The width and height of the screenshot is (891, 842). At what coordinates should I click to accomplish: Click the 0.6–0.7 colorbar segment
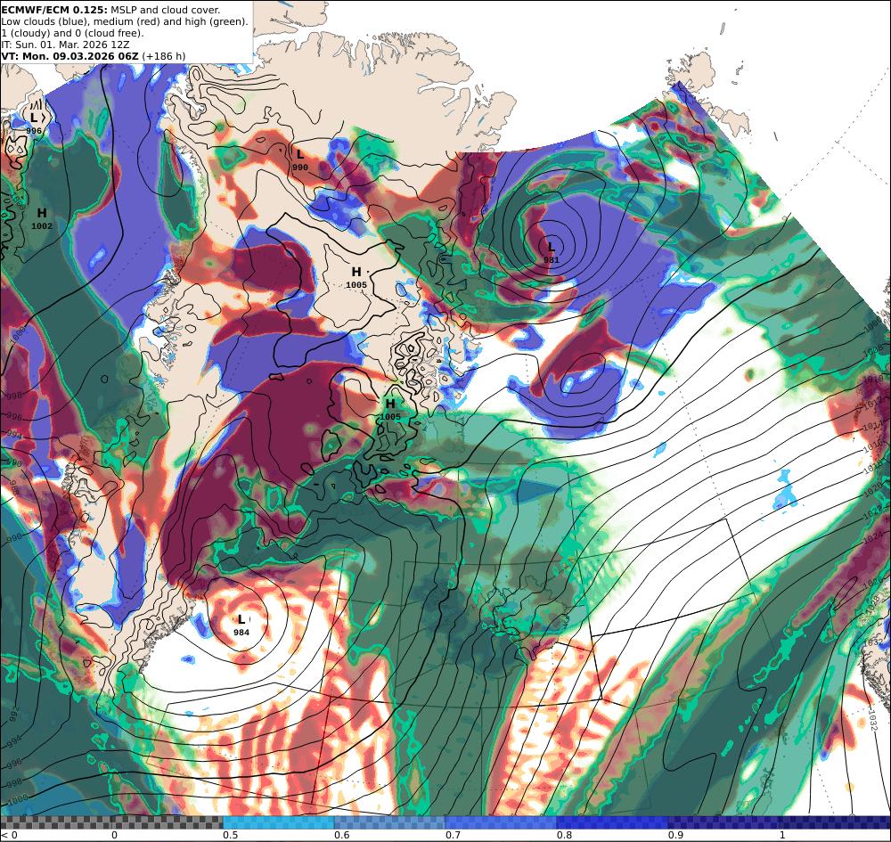pos(390,822)
